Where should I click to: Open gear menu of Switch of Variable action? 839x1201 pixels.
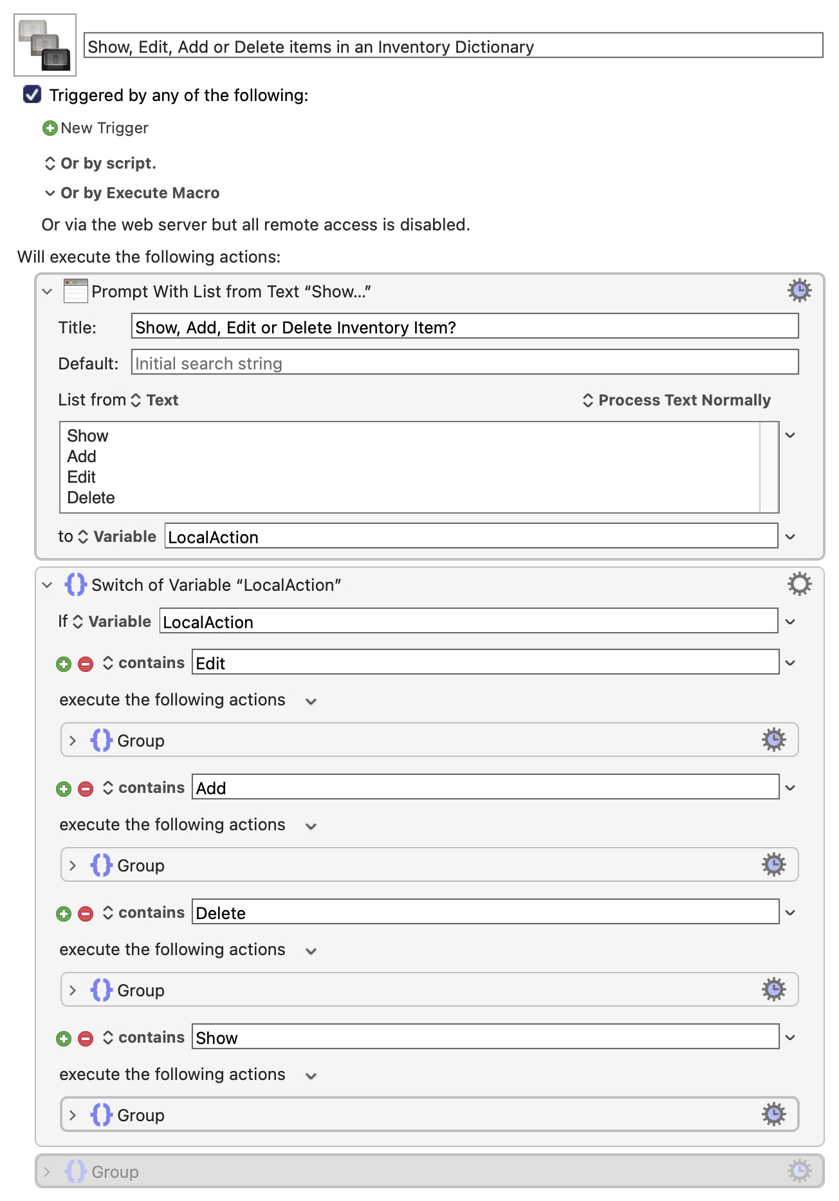point(799,584)
